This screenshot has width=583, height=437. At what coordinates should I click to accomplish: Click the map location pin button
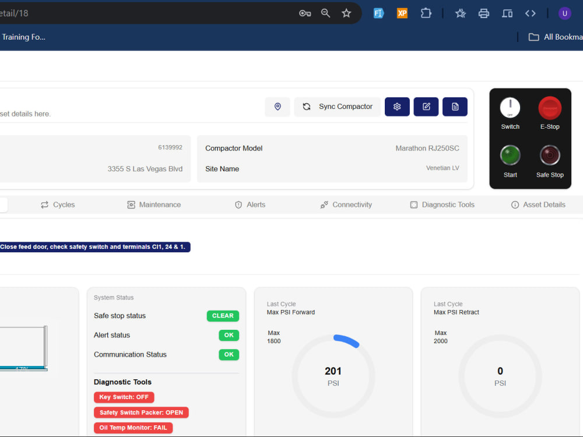click(278, 107)
